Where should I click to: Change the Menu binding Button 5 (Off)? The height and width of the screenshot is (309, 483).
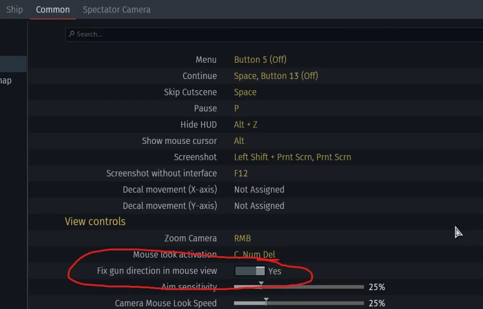pyautogui.click(x=260, y=59)
